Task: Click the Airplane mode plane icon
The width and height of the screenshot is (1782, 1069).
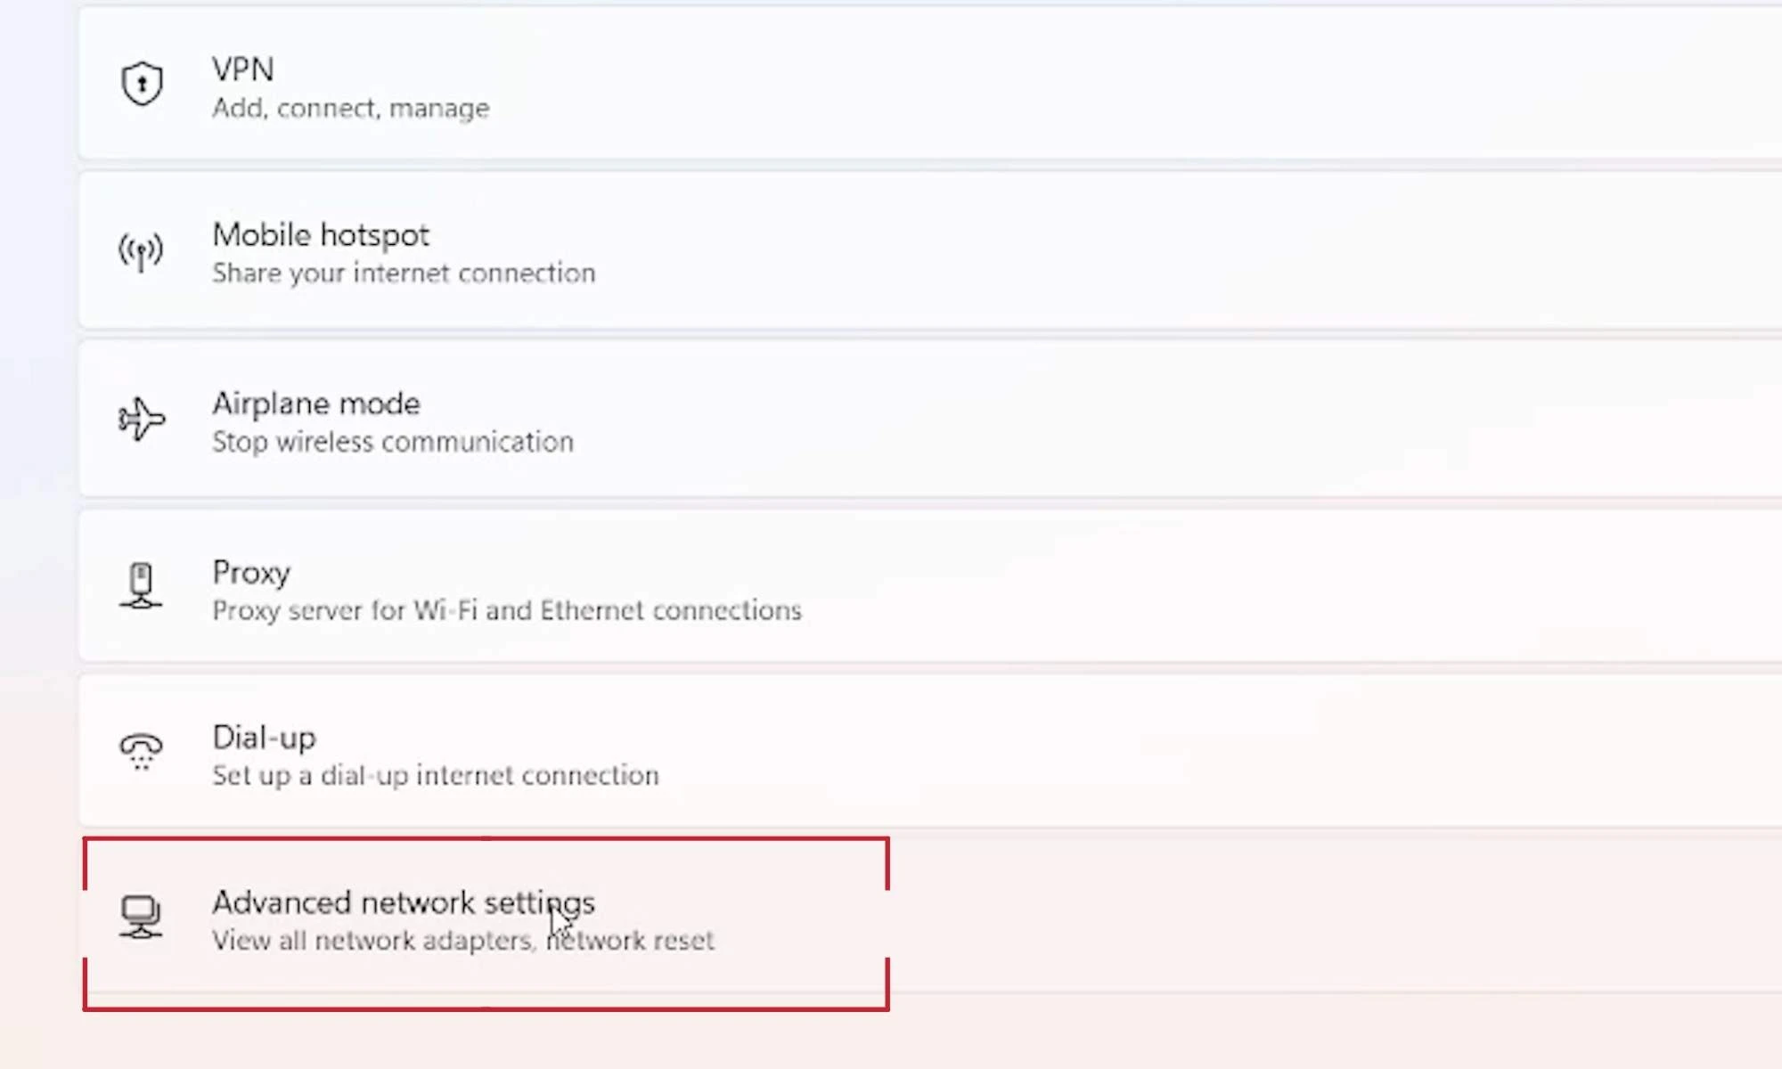Action: click(x=141, y=420)
